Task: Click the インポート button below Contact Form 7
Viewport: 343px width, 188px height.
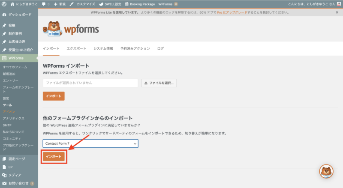Action: point(54,156)
